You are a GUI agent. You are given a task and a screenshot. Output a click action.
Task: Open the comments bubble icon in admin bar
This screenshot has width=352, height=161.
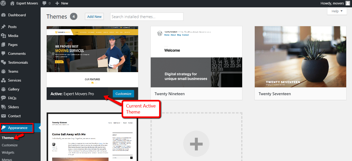(x=44, y=3)
